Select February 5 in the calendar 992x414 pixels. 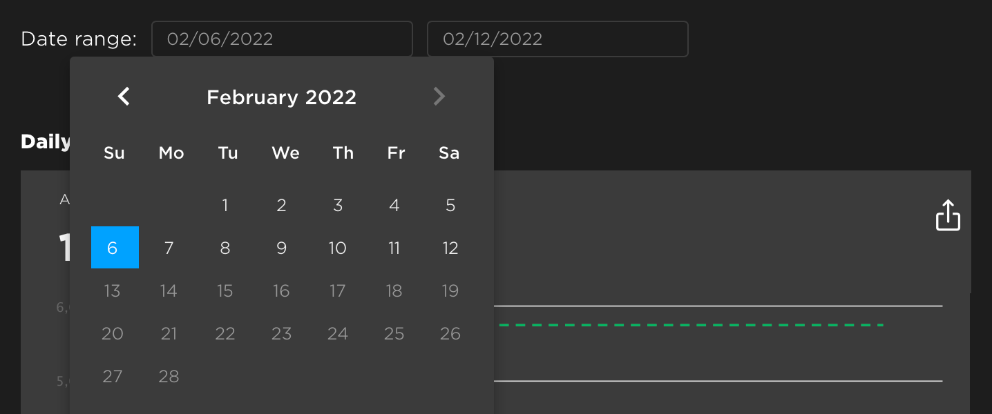tap(450, 205)
